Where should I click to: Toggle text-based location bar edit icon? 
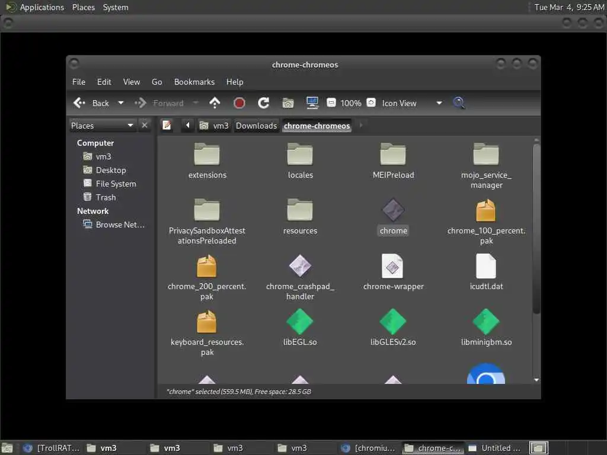tap(167, 126)
